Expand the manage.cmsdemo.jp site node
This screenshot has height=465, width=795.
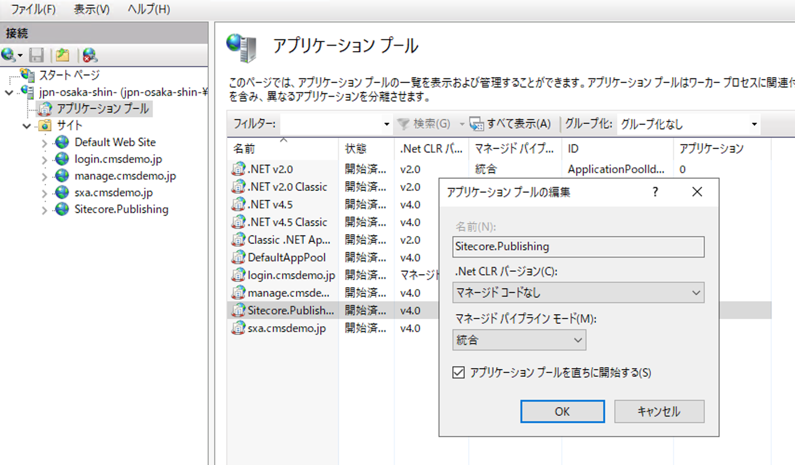(x=44, y=177)
